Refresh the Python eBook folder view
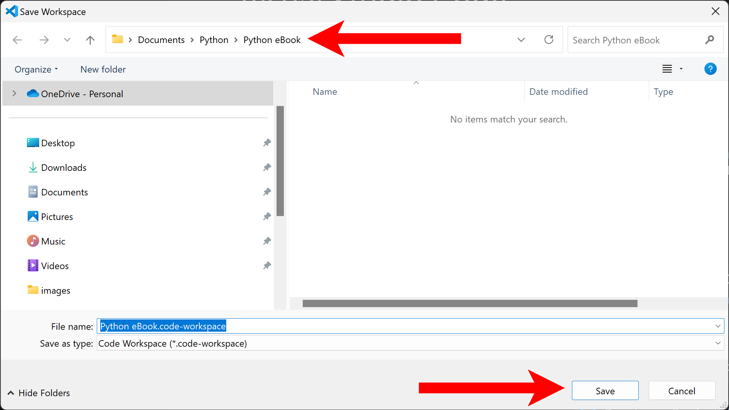 pos(549,40)
